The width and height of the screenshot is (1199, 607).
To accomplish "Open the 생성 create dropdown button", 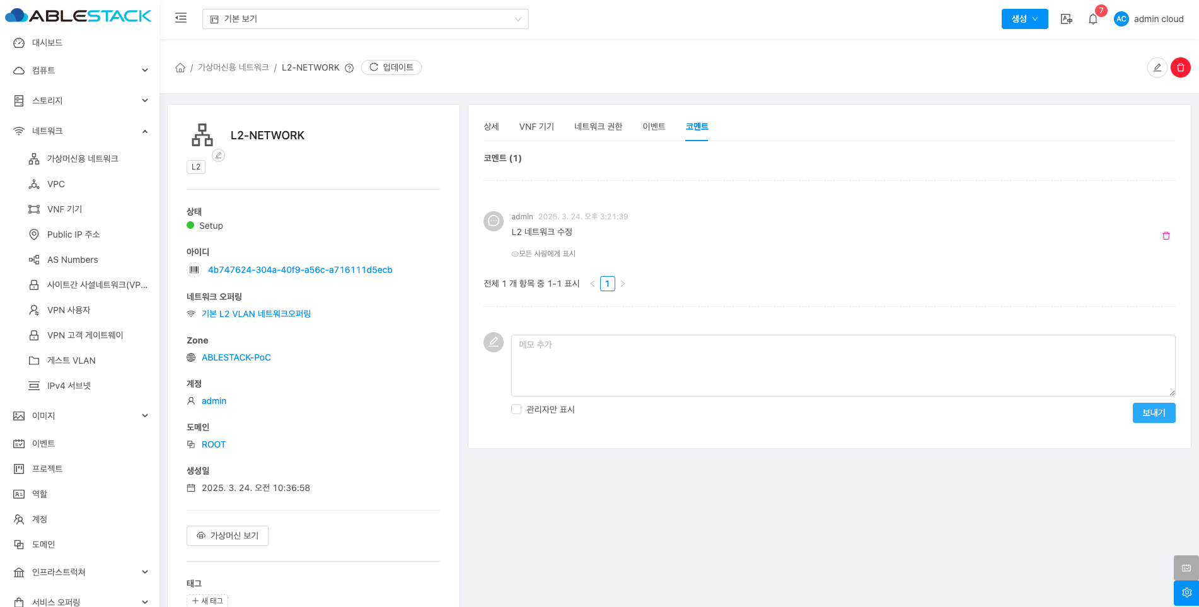I will [1024, 19].
